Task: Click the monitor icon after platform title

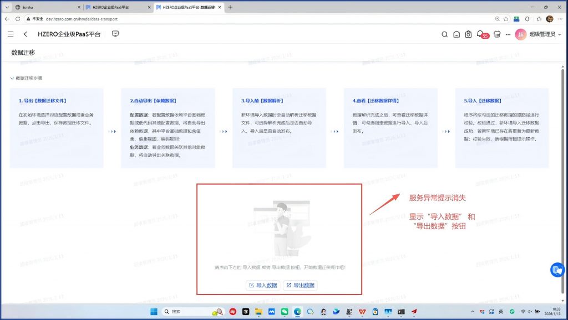Action: [x=115, y=34]
